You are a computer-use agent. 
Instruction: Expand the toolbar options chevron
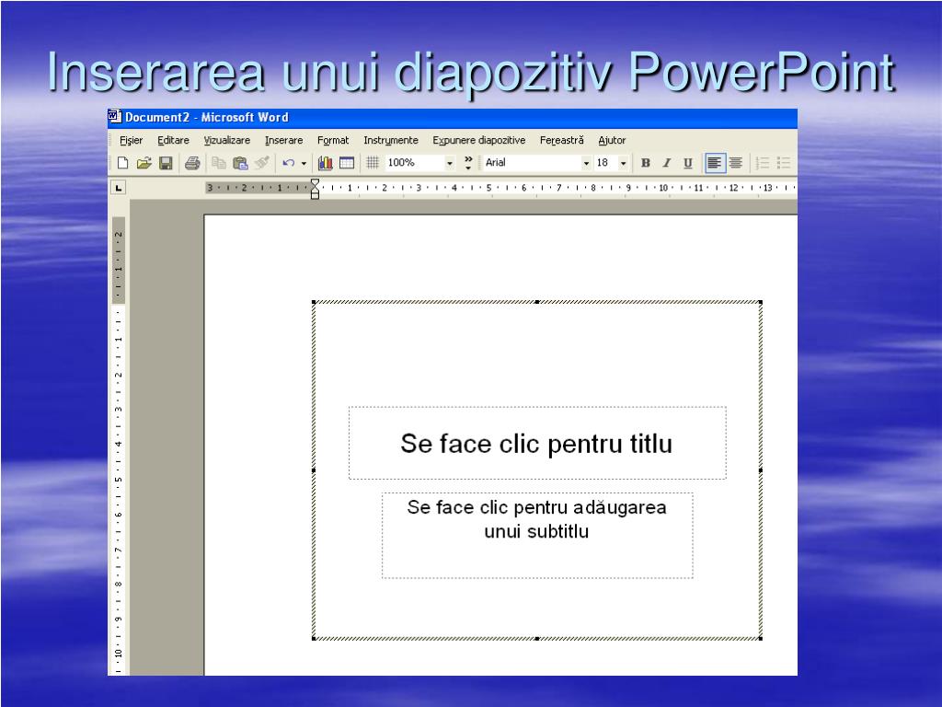tap(468, 163)
